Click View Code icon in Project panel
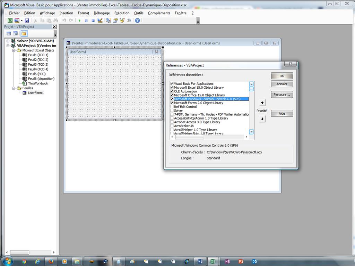The height and width of the screenshot is (270, 355). pyautogui.click(x=9, y=34)
